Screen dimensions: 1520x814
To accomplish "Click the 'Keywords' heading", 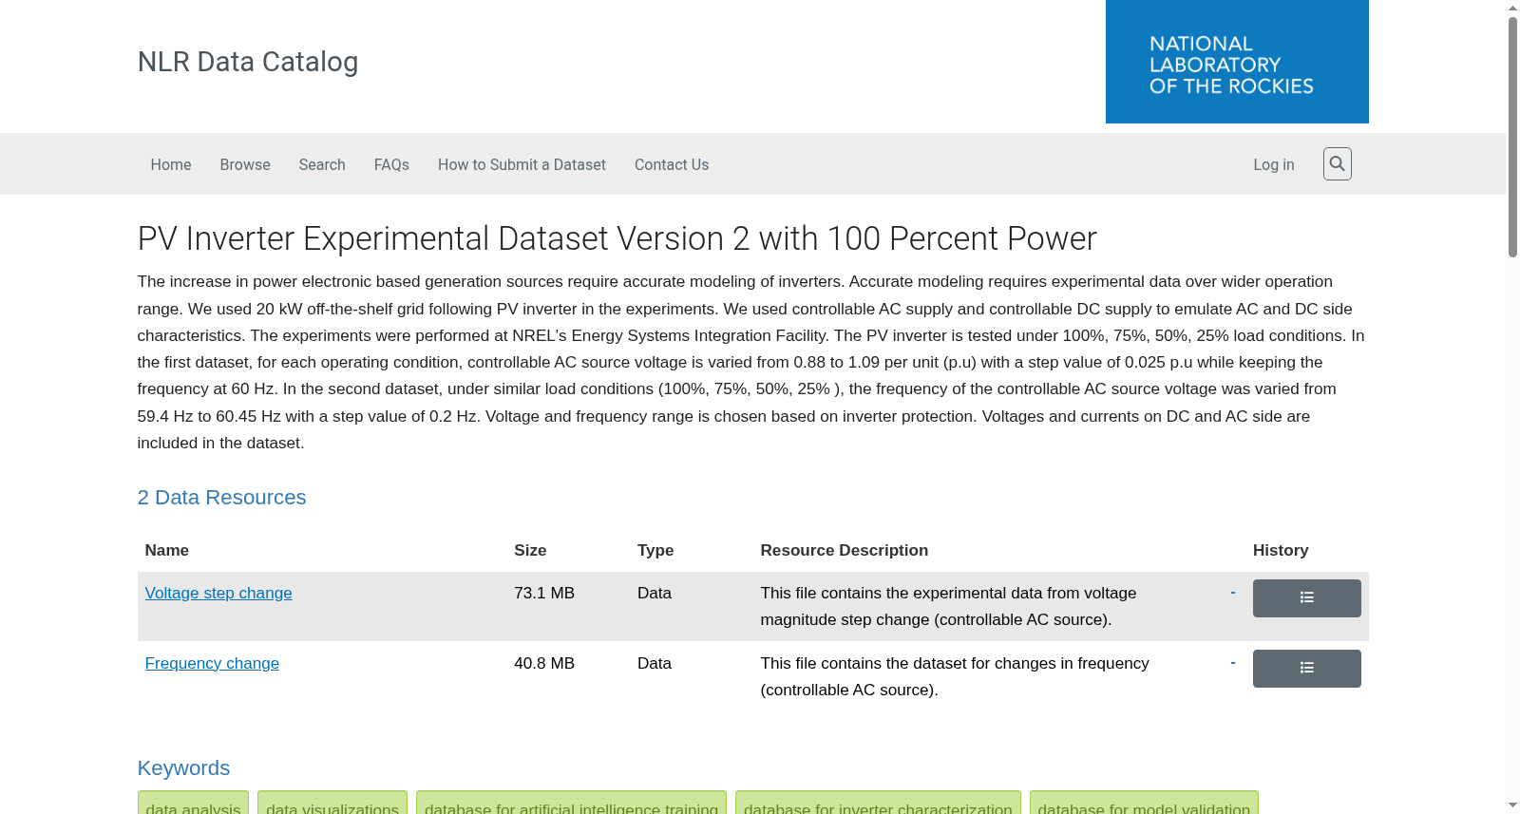I will point(183,768).
